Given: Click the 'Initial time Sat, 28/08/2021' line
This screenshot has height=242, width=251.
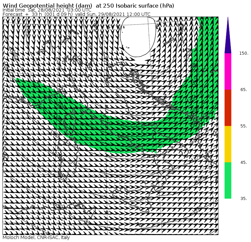Looking at the screenshot, I should tap(47, 10).
